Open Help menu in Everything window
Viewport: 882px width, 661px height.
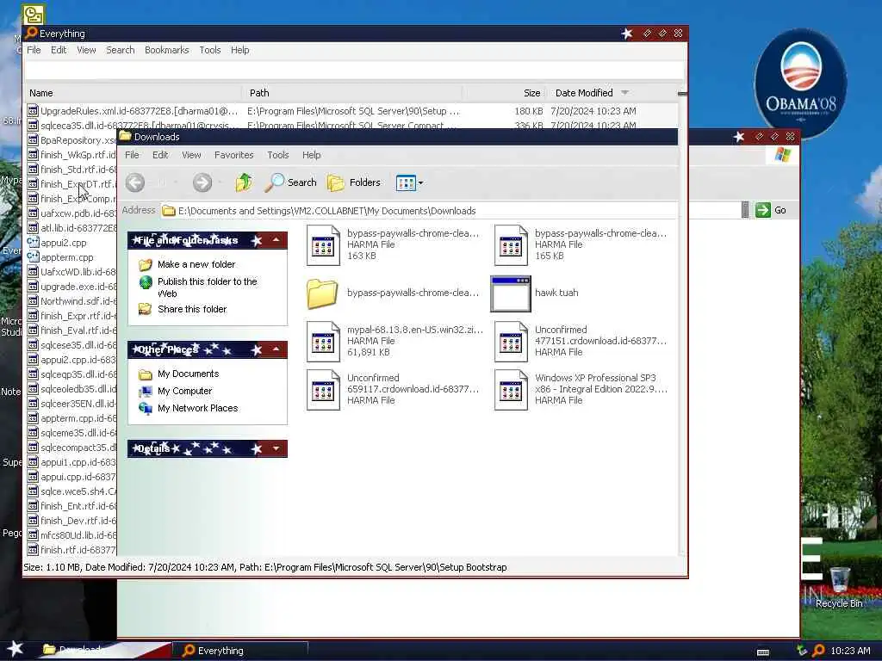point(239,50)
